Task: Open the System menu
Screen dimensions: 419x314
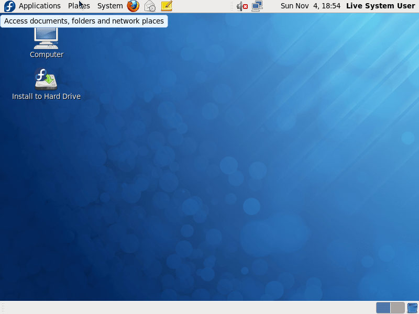Action: tap(110, 6)
